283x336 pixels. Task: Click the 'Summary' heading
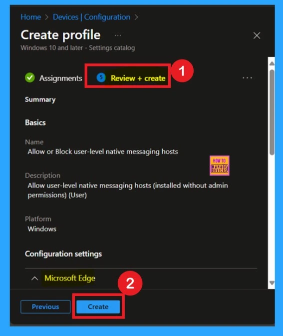[40, 99]
